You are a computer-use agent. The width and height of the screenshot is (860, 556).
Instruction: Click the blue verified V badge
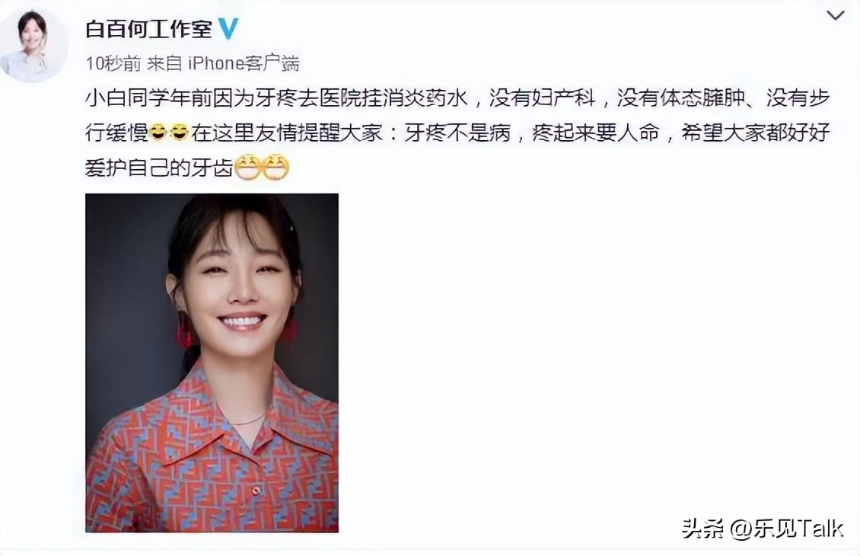tap(228, 28)
